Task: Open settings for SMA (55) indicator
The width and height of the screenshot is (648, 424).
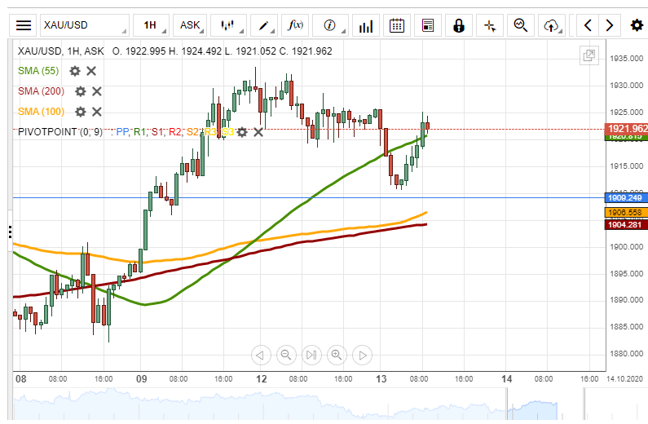Action: 75,71
